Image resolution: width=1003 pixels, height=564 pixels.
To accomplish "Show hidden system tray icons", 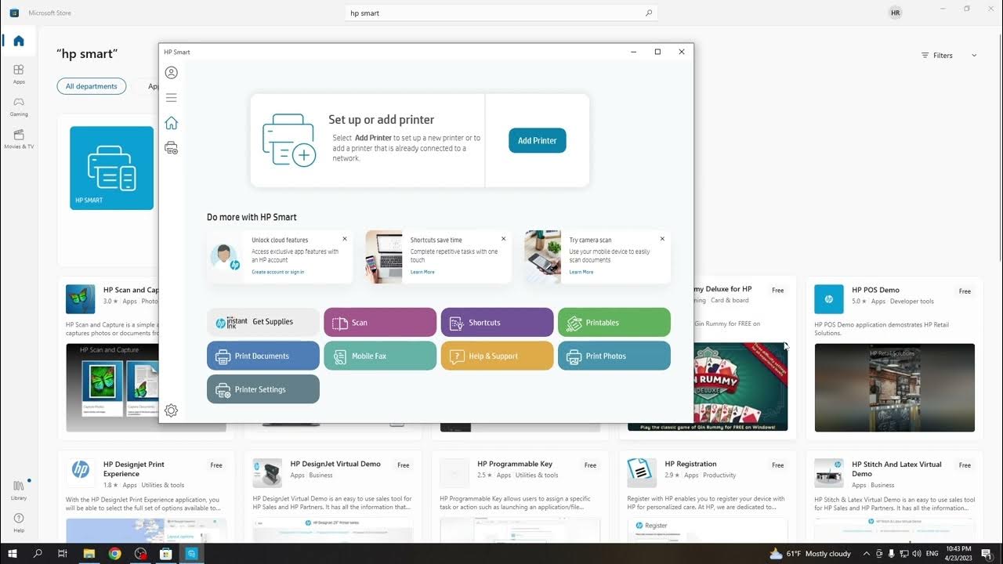I will (x=866, y=553).
